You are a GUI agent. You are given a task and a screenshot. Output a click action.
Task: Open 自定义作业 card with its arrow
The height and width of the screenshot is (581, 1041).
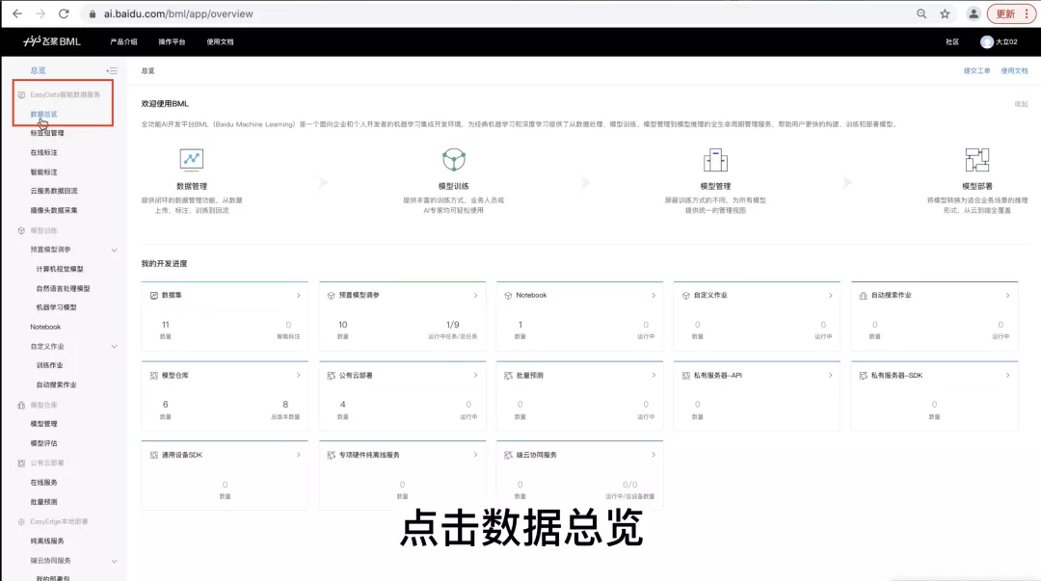point(831,296)
